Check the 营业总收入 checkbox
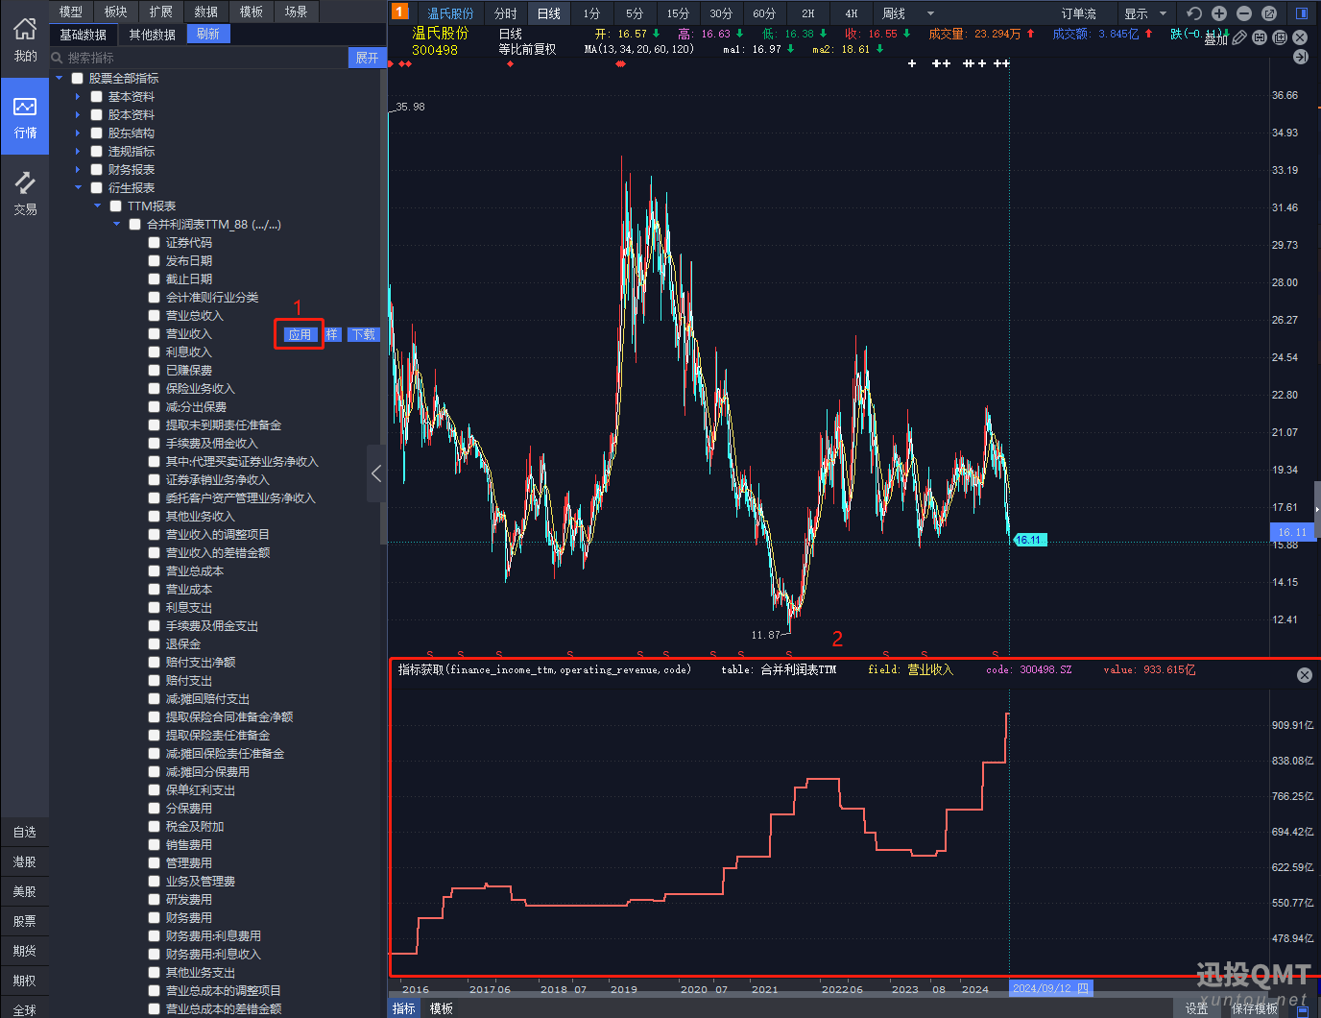 (x=155, y=315)
